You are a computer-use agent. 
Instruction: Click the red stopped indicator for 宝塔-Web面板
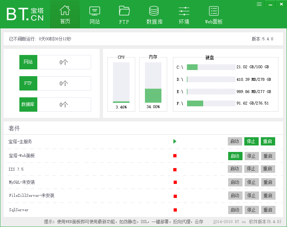(175, 156)
